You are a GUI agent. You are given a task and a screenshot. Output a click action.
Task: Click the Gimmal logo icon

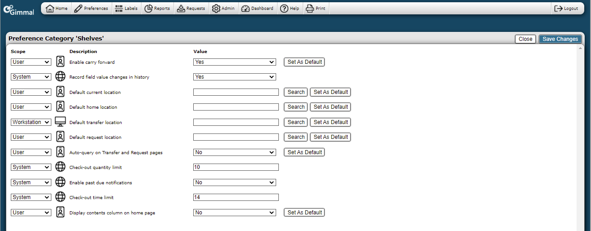[x=18, y=10]
